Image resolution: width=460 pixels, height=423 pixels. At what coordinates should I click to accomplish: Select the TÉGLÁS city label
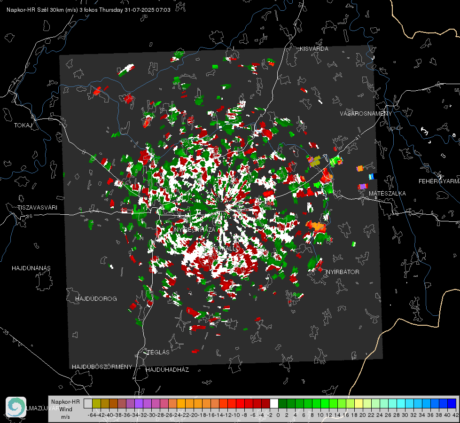(158, 352)
